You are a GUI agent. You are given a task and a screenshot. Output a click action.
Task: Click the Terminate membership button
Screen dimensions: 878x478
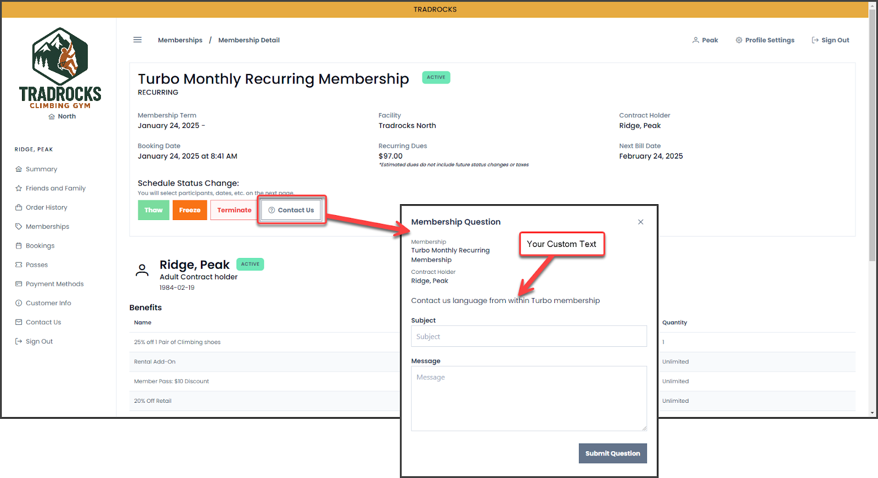pos(234,210)
